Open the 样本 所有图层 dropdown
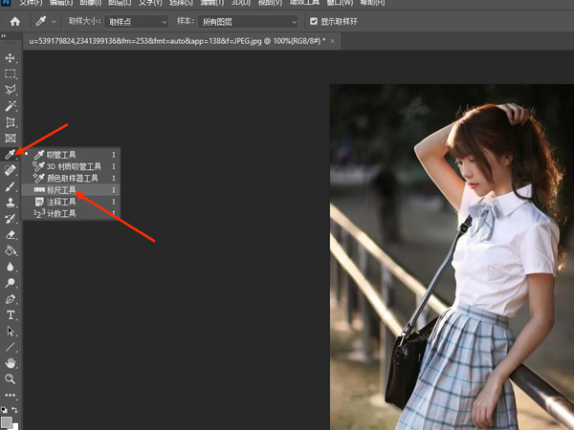This screenshot has width=574, height=430. [249, 21]
